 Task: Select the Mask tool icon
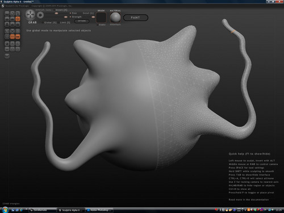coord(7,36)
